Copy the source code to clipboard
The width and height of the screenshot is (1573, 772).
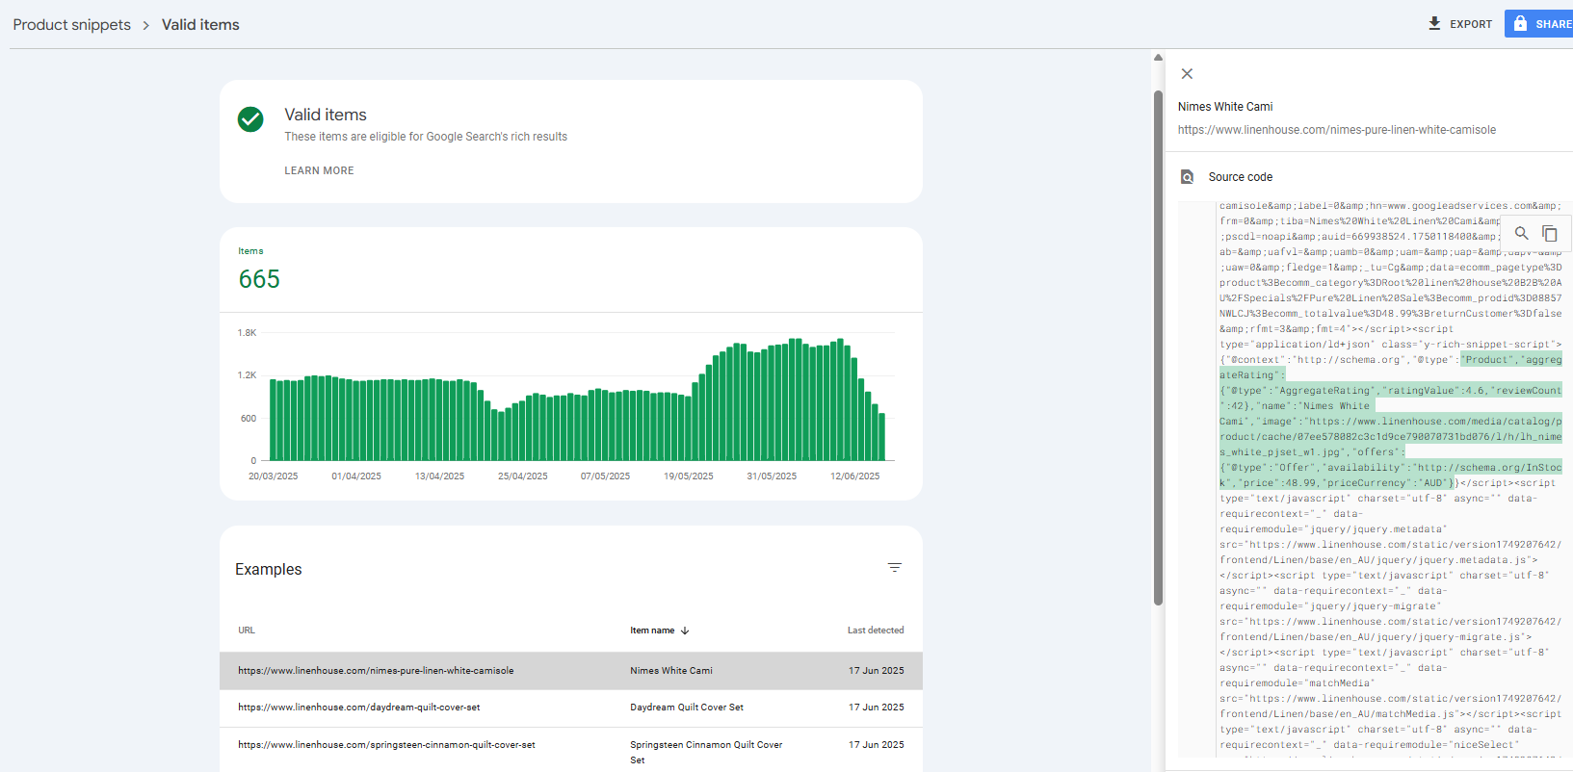tap(1550, 233)
